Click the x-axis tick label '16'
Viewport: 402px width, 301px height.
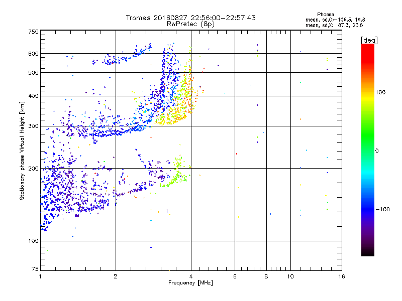click(342, 276)
